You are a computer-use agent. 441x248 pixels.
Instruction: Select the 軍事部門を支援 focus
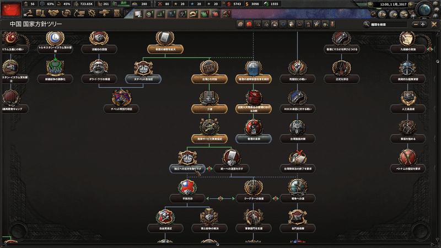click(x=254, y=221)
